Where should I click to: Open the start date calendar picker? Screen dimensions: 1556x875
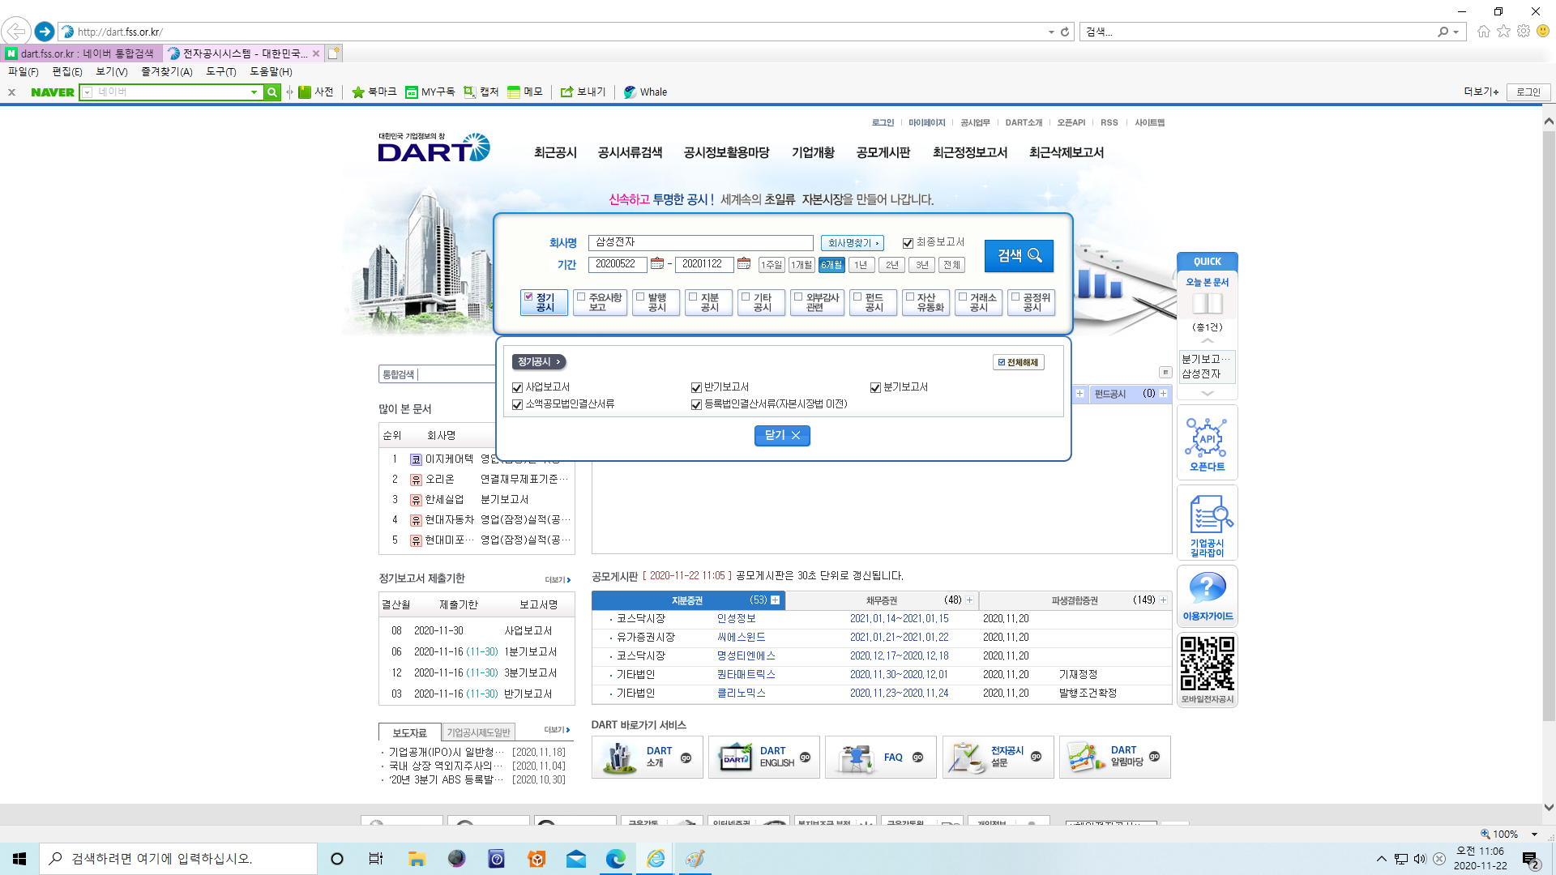click(657, 263)
